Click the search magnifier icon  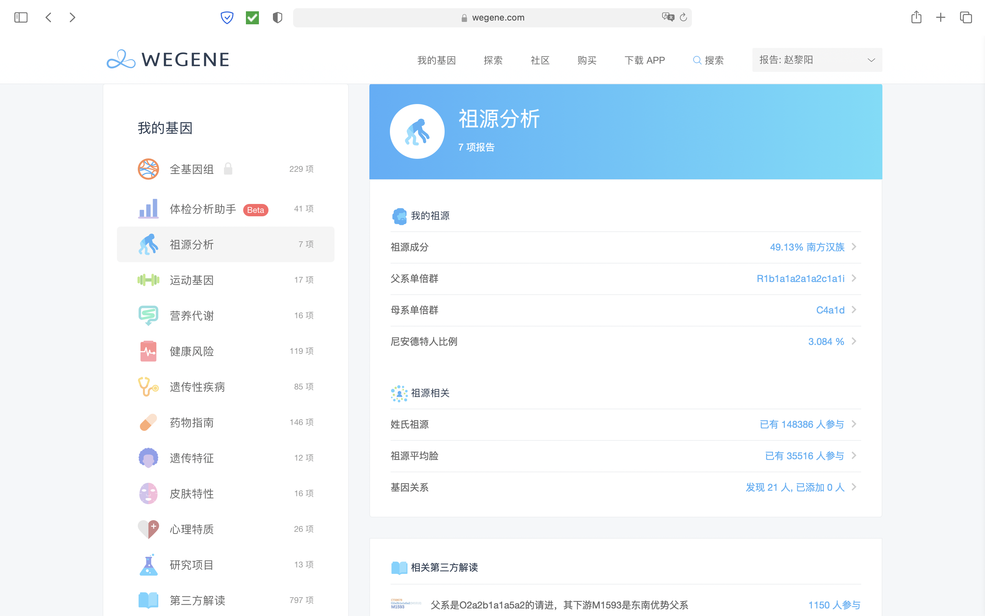[x=697, y=60]
